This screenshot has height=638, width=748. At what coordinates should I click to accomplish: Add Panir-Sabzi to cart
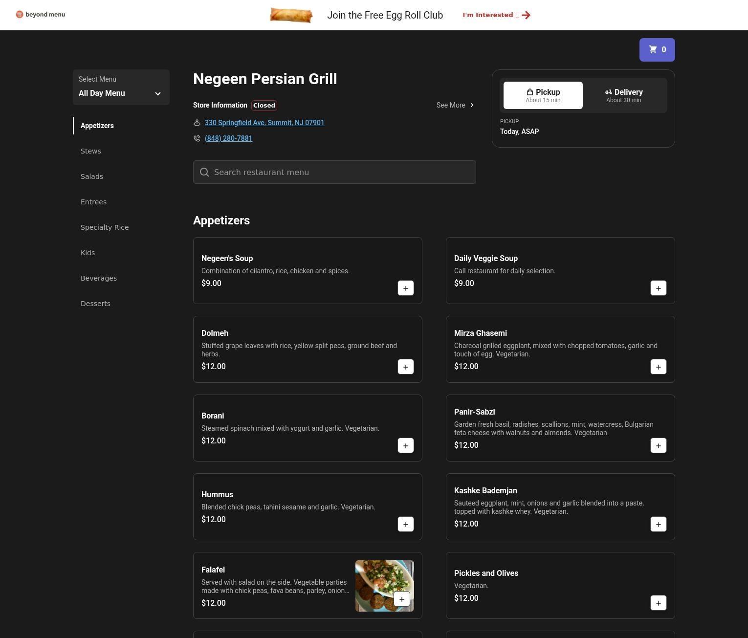[658, 446]
